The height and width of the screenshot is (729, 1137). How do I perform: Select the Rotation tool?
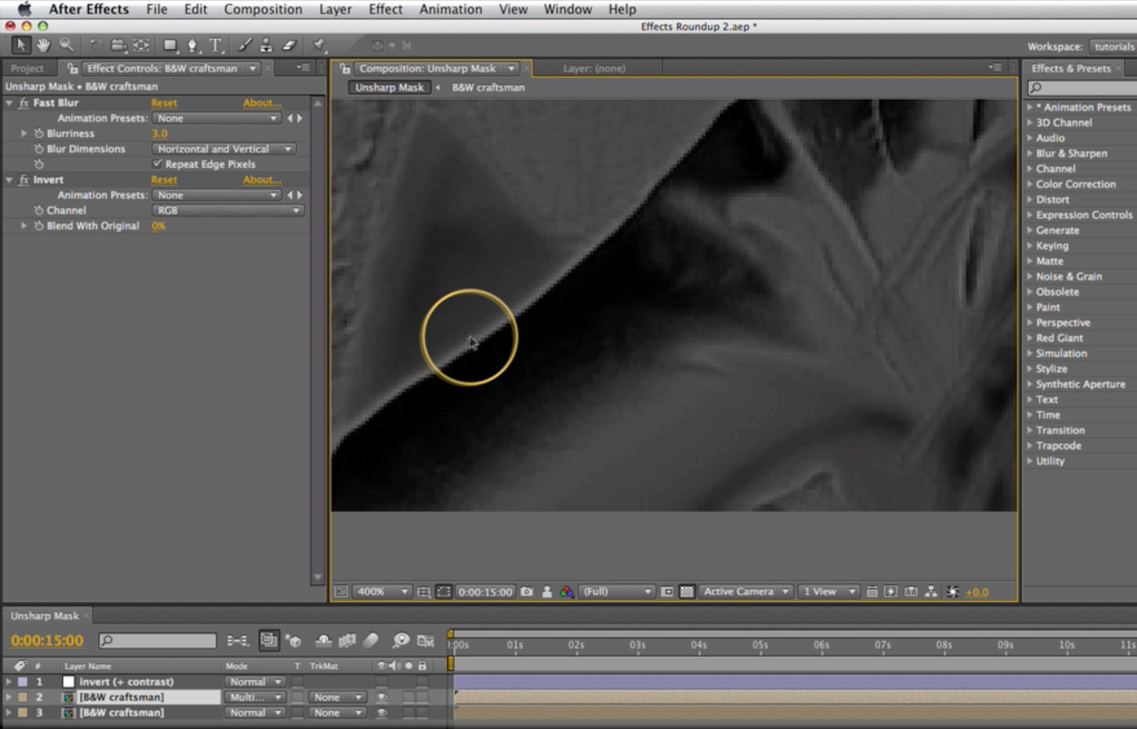click(96, 45)
